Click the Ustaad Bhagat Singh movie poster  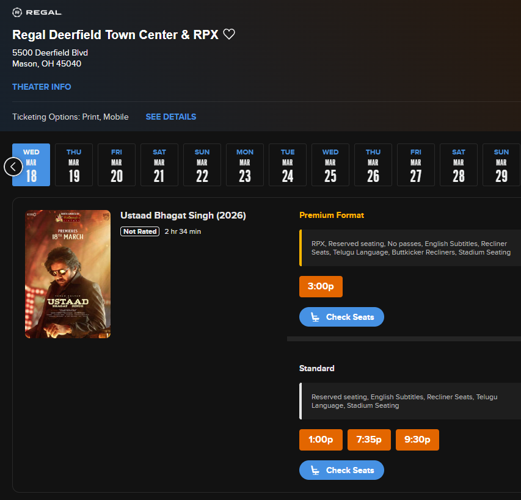(x=67, y=274)
